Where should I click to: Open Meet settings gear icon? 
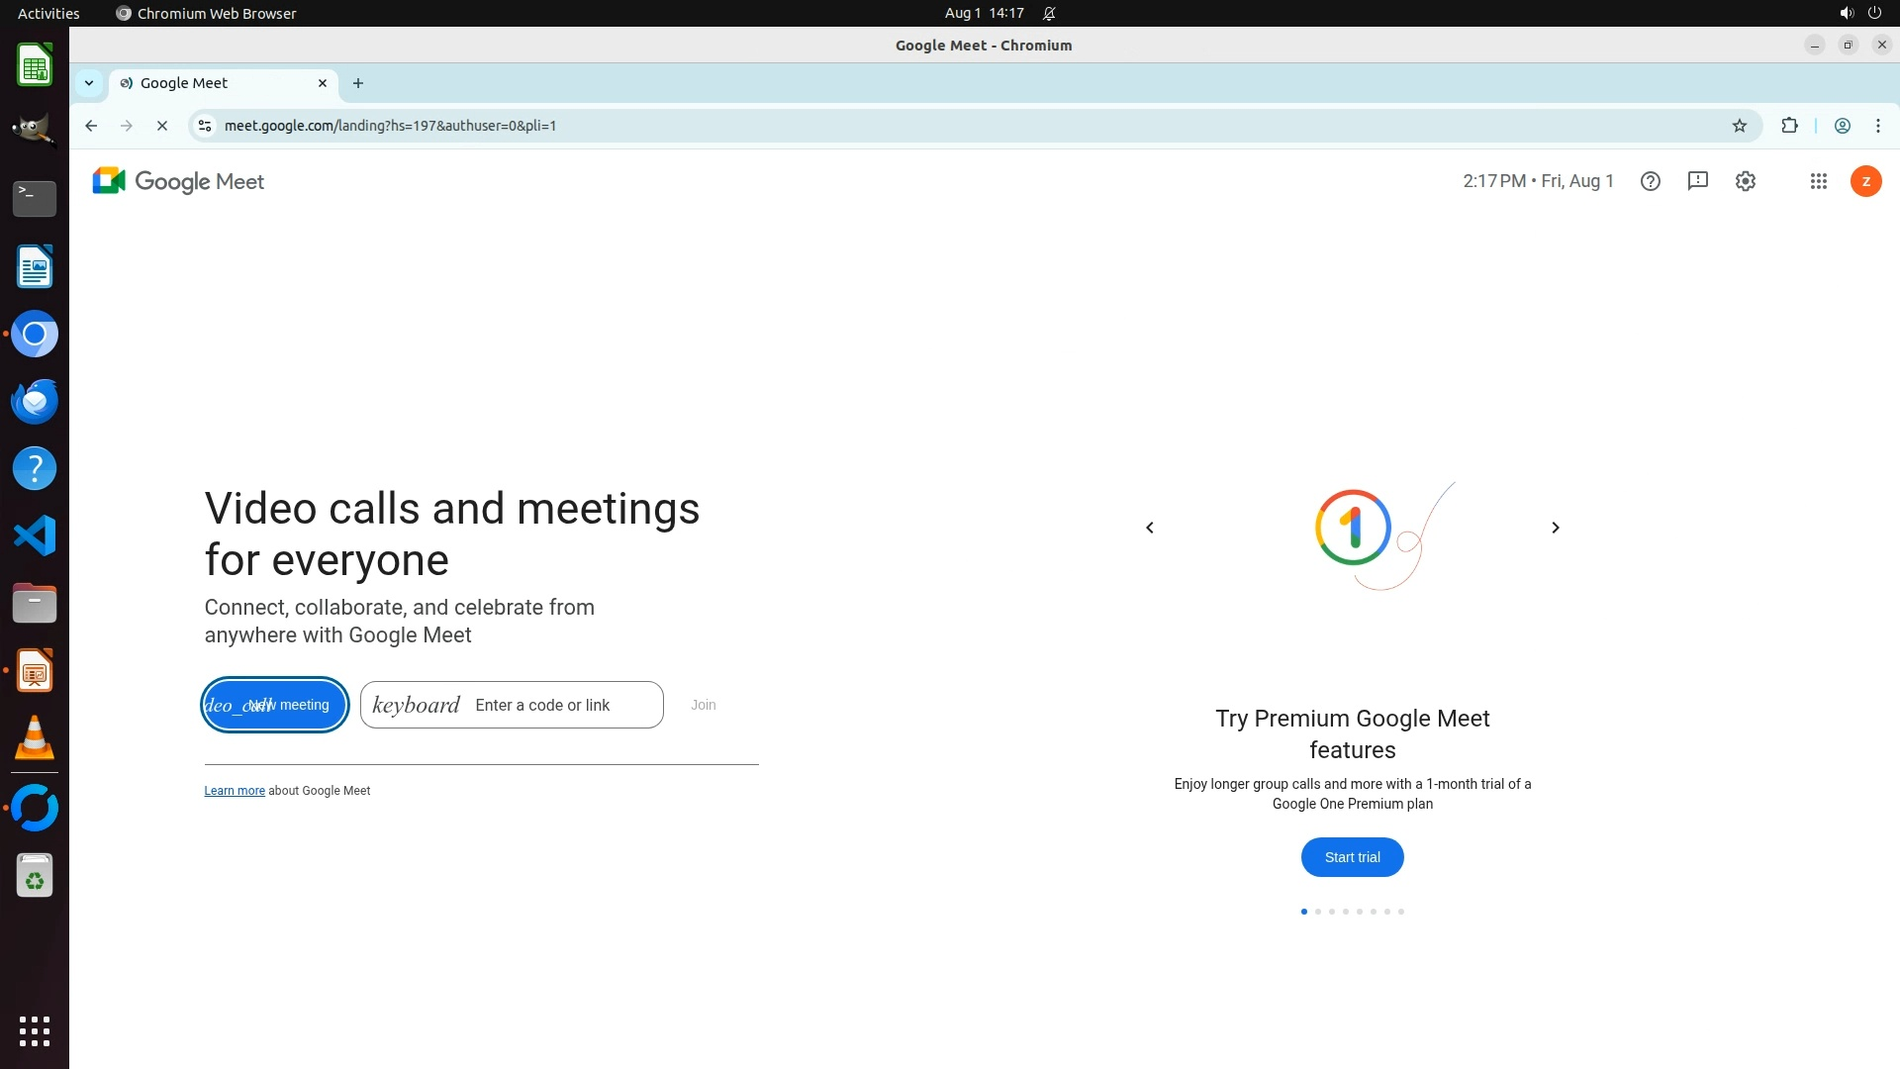point(1746,181)
